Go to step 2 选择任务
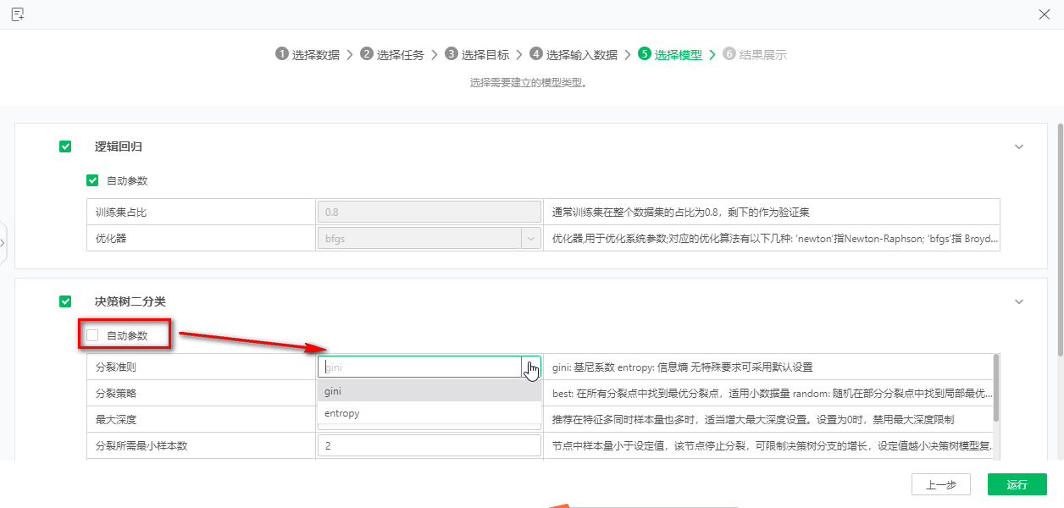Screen dimensions: 1064x508 [x=392, y=54]
